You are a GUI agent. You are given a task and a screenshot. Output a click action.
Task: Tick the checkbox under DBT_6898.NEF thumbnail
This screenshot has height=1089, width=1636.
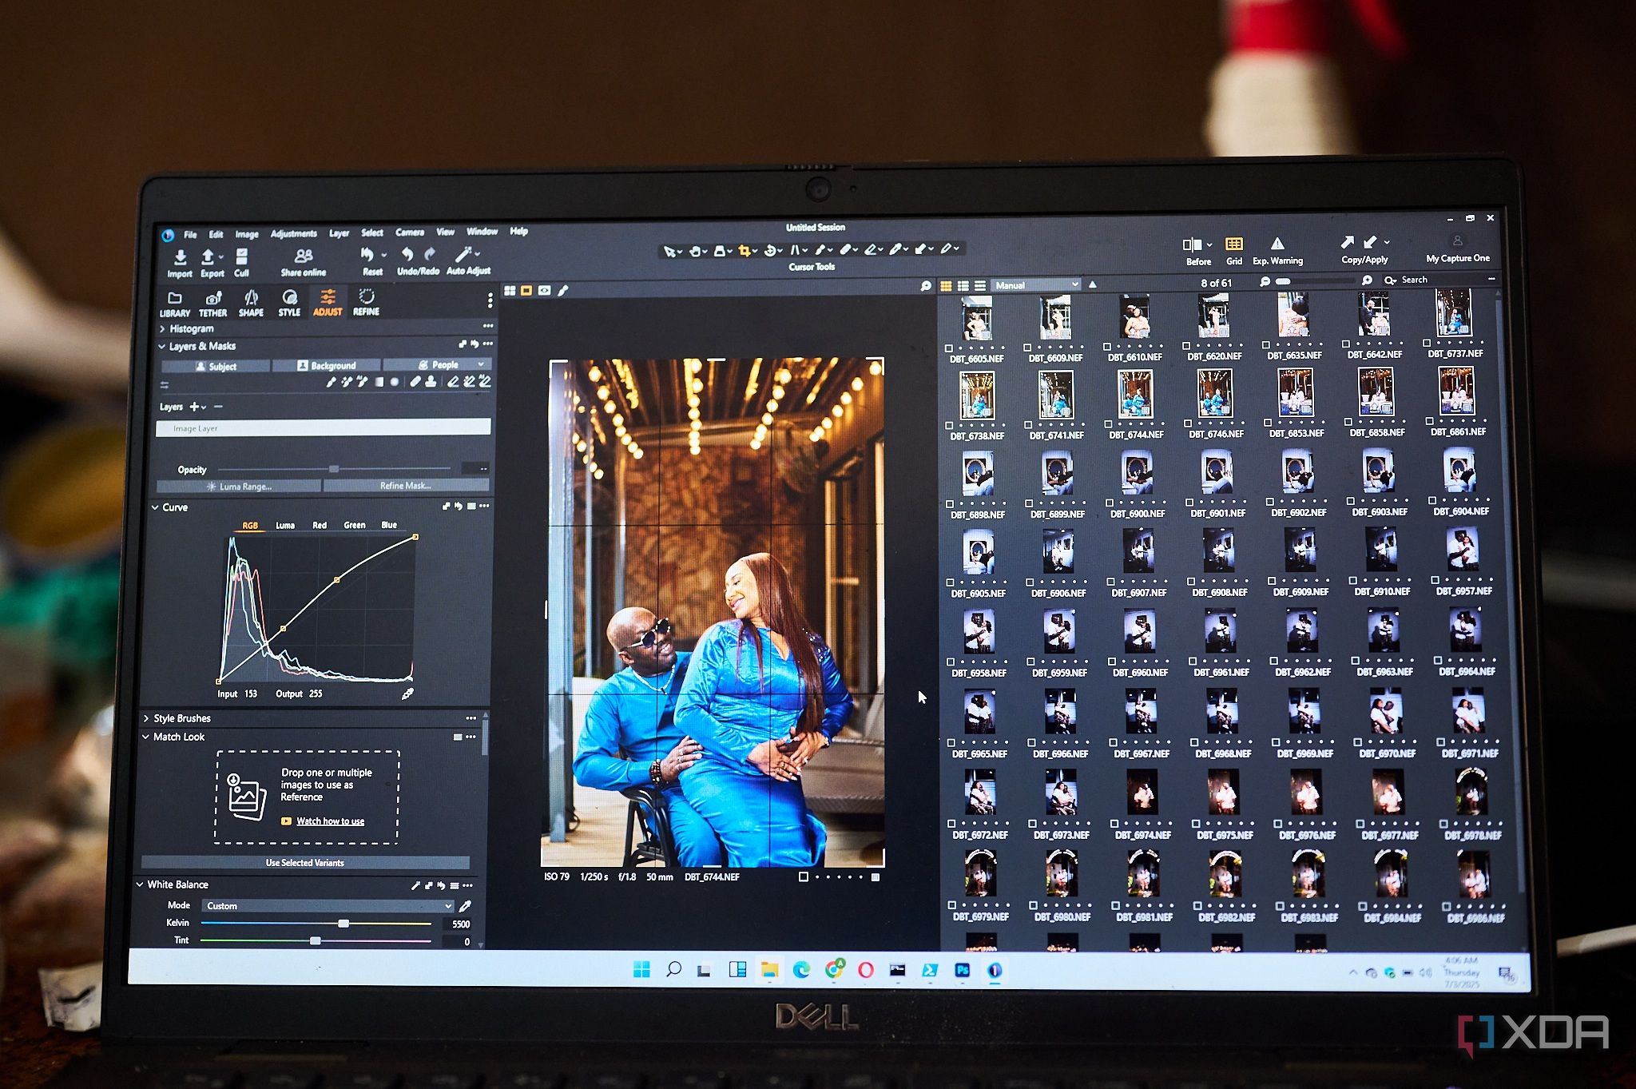click(950, 504)
